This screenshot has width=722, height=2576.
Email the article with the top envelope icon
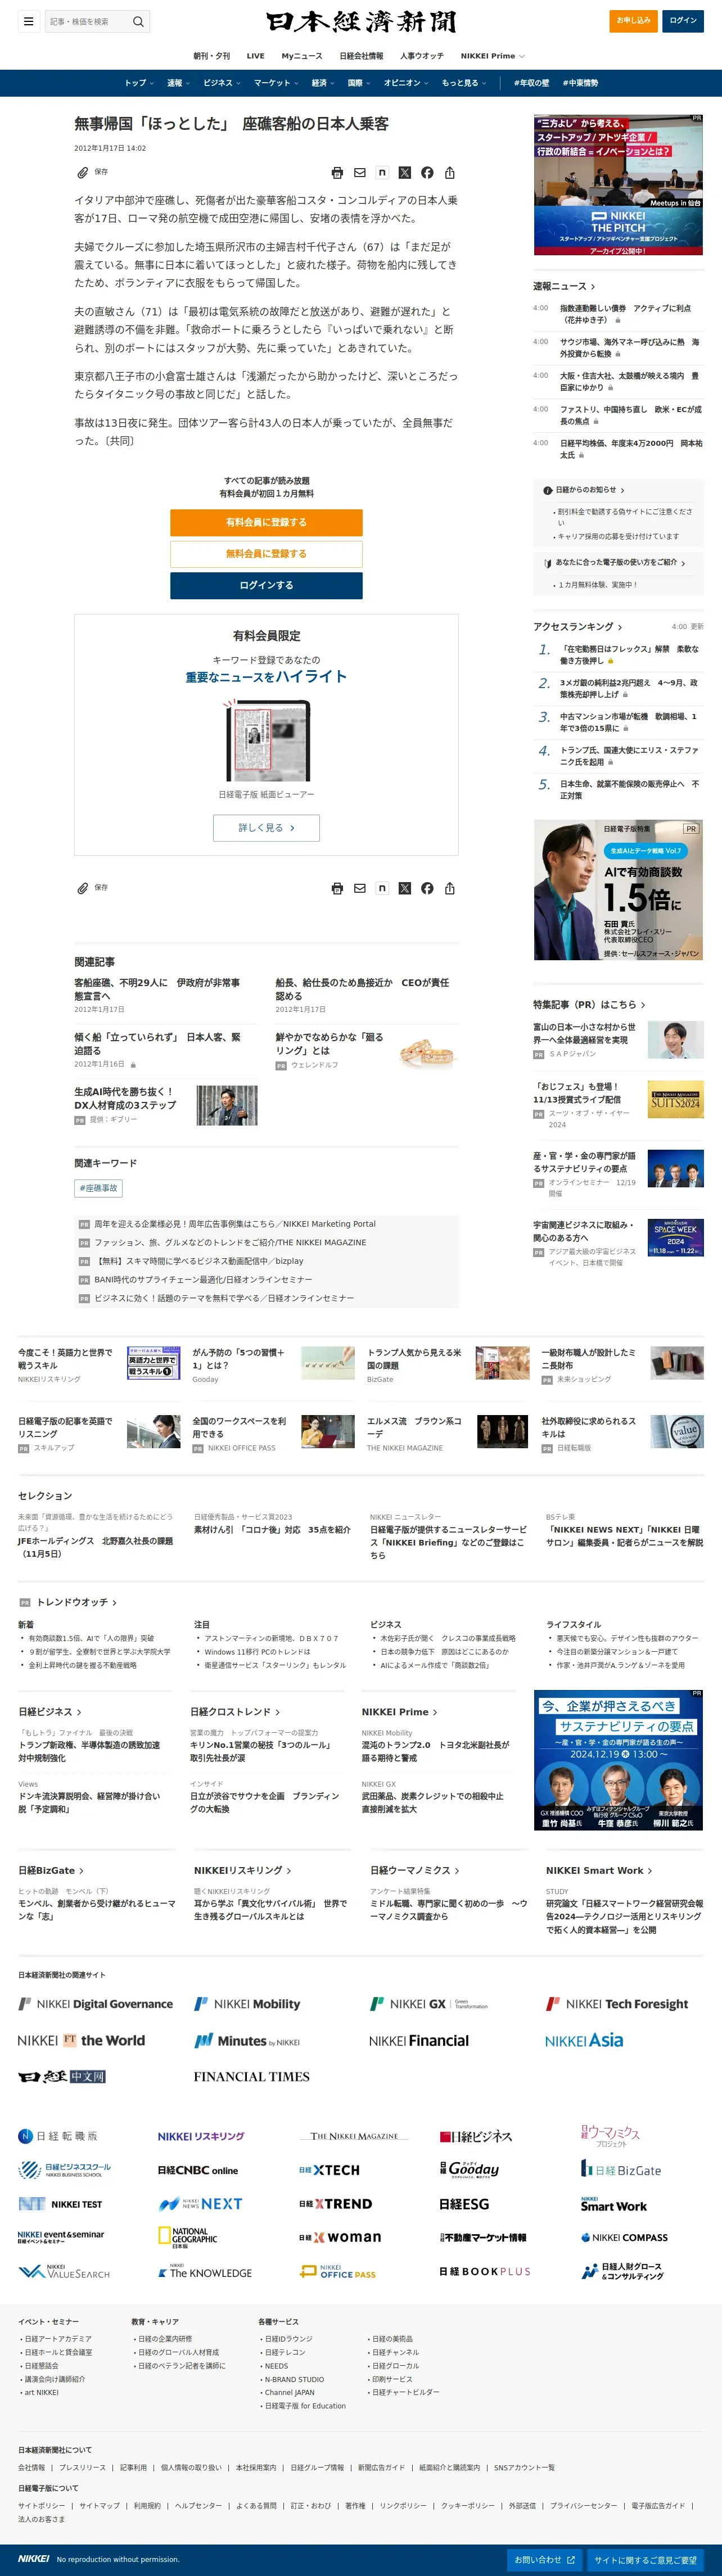click(360, 173)
